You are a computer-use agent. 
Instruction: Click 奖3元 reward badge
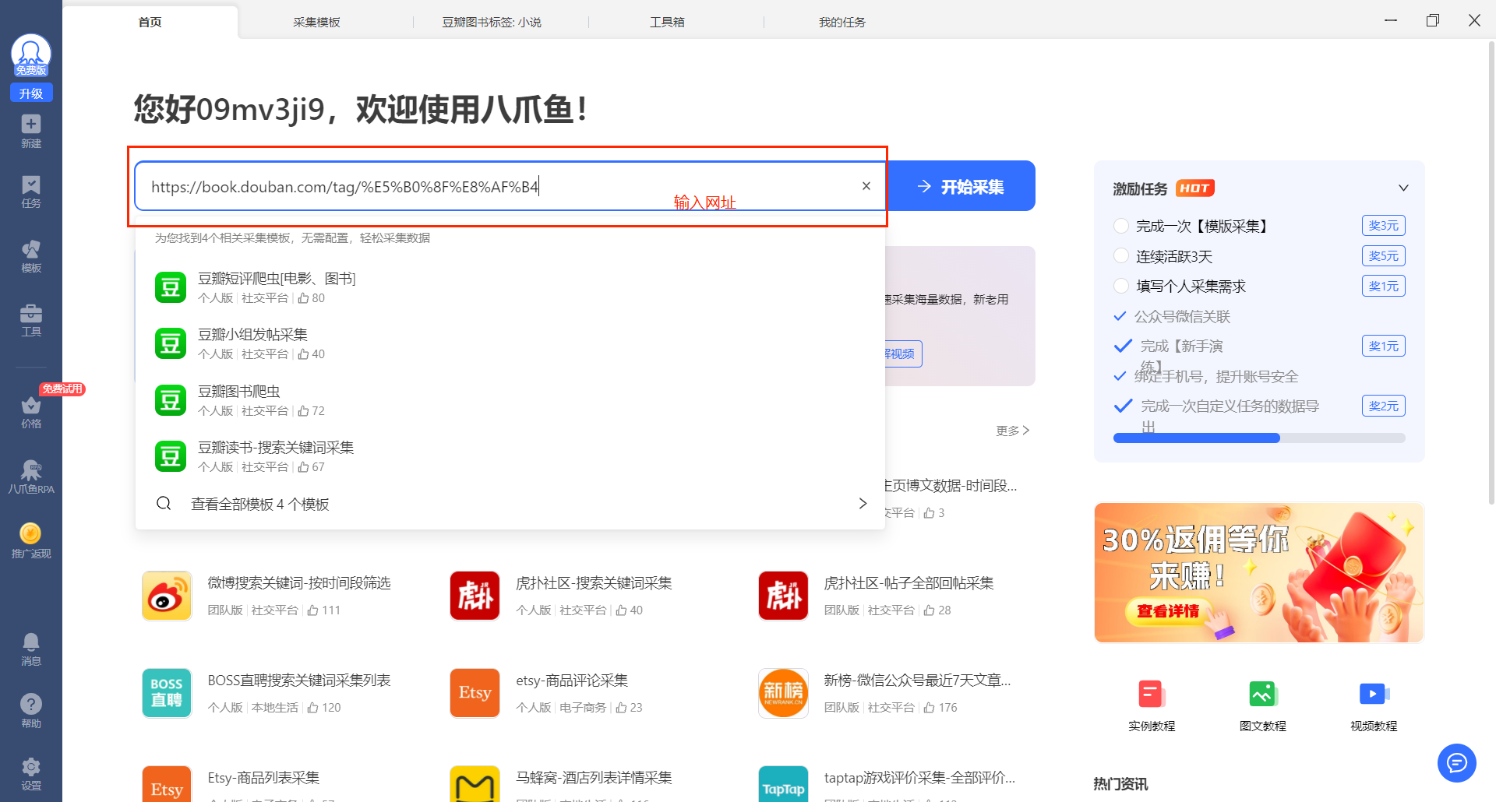coord(1384,226)
